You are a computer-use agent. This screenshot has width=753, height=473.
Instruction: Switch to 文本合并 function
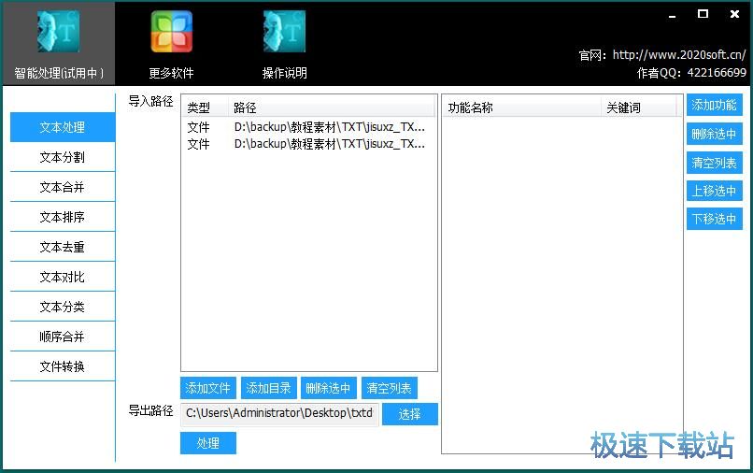[x=63, y=187]
